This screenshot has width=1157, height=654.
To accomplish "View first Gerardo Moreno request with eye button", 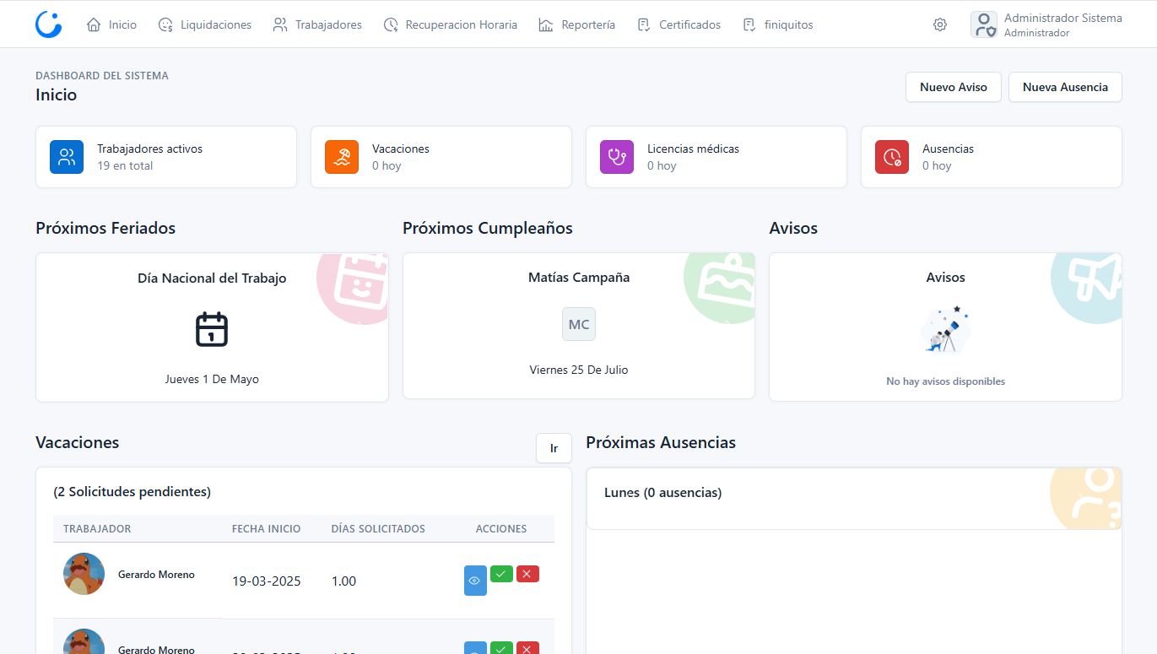I will click(x=475, y=581).
